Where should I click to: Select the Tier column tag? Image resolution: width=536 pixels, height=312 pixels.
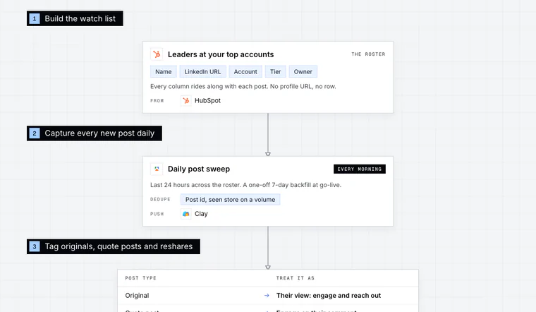(276, 71)
